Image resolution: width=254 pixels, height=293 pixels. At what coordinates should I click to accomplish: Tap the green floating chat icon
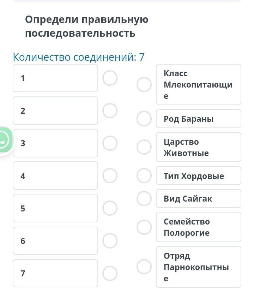coord(4,140)
